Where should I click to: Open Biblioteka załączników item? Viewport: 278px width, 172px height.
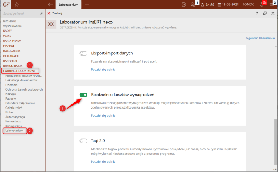pos(20,103)
